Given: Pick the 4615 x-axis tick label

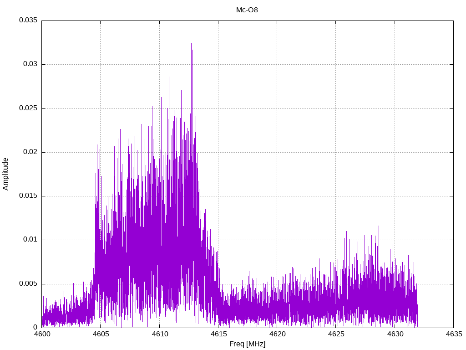Looking at the screenshot, I should pos(218,334).
